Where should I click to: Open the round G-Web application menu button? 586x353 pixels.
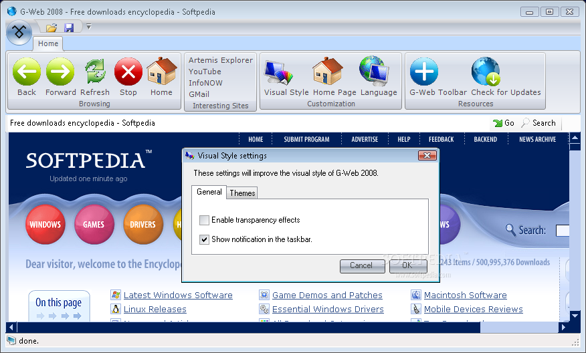19,33
